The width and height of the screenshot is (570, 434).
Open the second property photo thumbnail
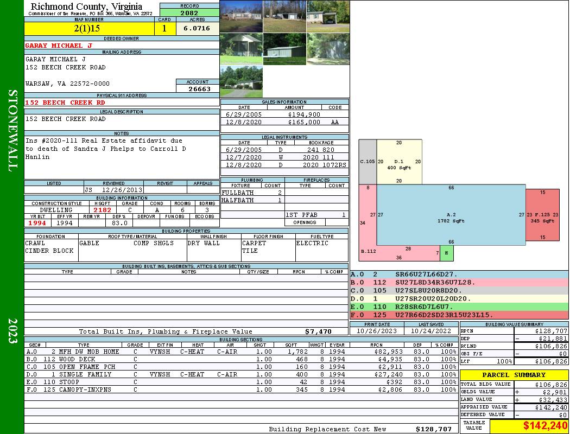pyautogui.click(x=284, y=16)
